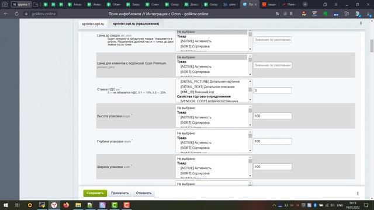Screen dimensions: 374x210
Task: Click the pin icon beside the Отменить button
Action: pyautogui.click(x=358, y=193)
